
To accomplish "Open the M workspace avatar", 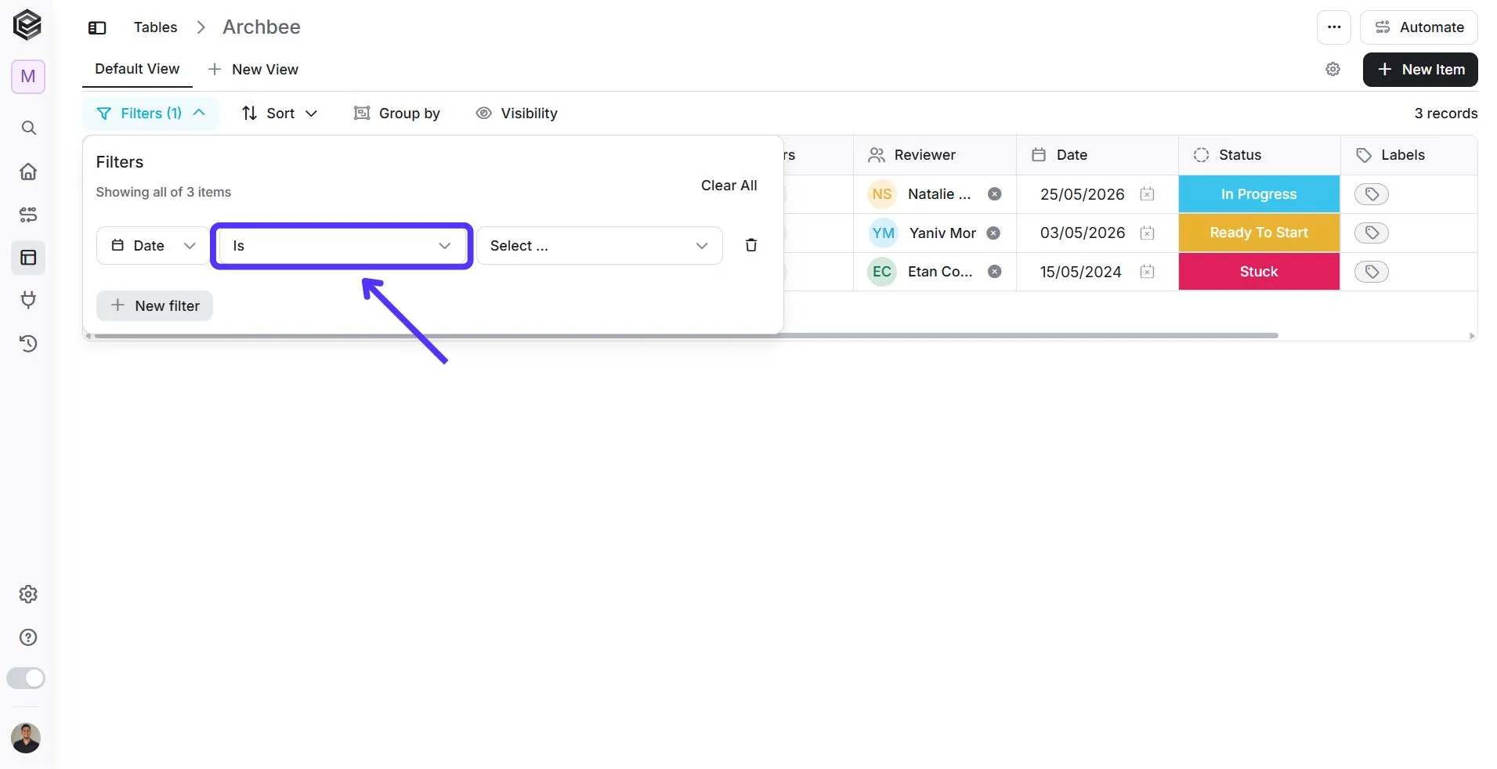I will 28,77.
